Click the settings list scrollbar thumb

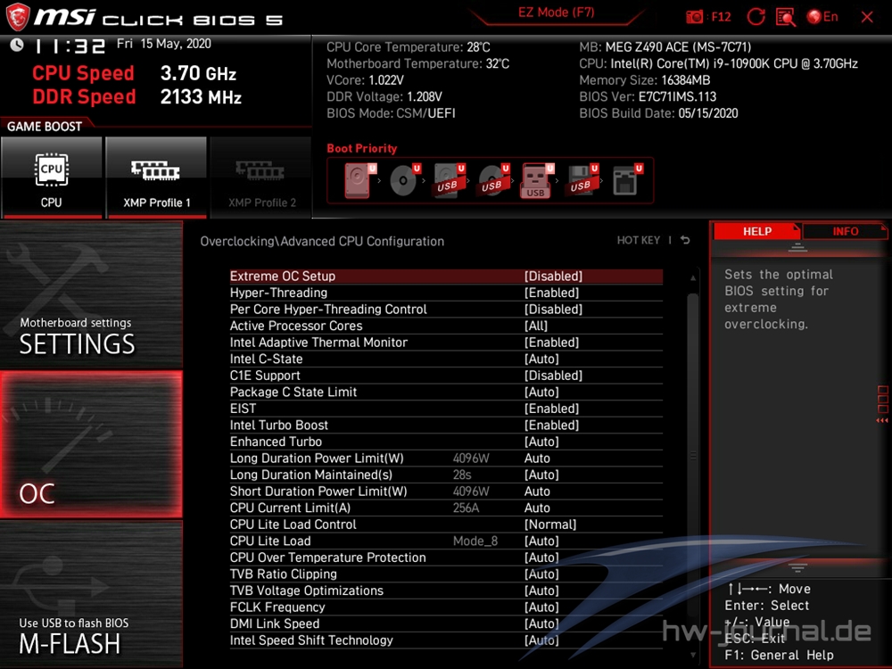pyautogui.click(x=693, y=455)
